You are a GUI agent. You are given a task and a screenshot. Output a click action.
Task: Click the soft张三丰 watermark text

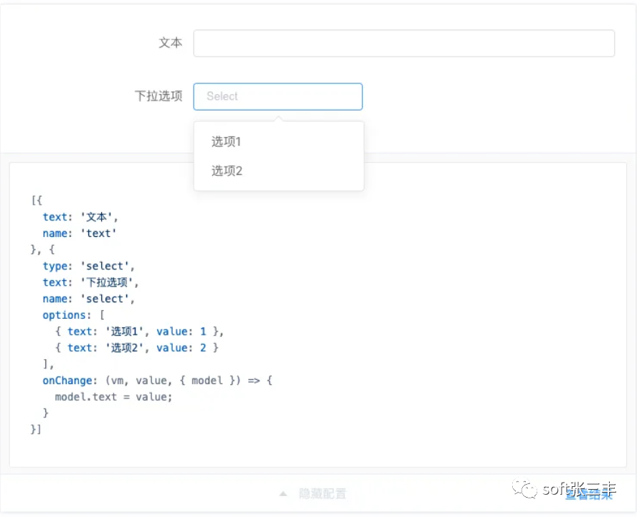coord(578,490)
